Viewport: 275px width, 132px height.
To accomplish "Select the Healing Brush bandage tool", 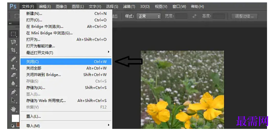I will pos(14,59).
